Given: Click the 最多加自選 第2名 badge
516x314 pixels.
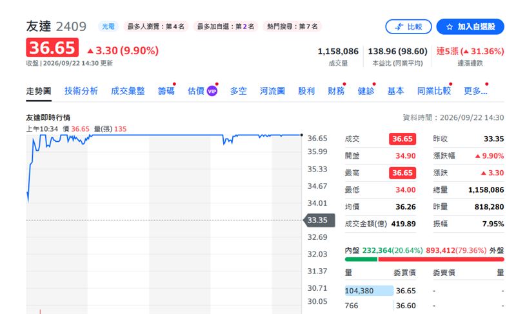Looking at the screenshot, I should [225, 26].
